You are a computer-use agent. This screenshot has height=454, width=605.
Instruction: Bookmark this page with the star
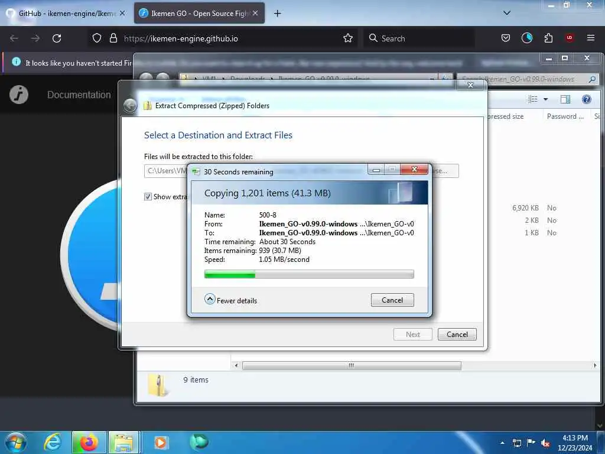click(347, 38)
